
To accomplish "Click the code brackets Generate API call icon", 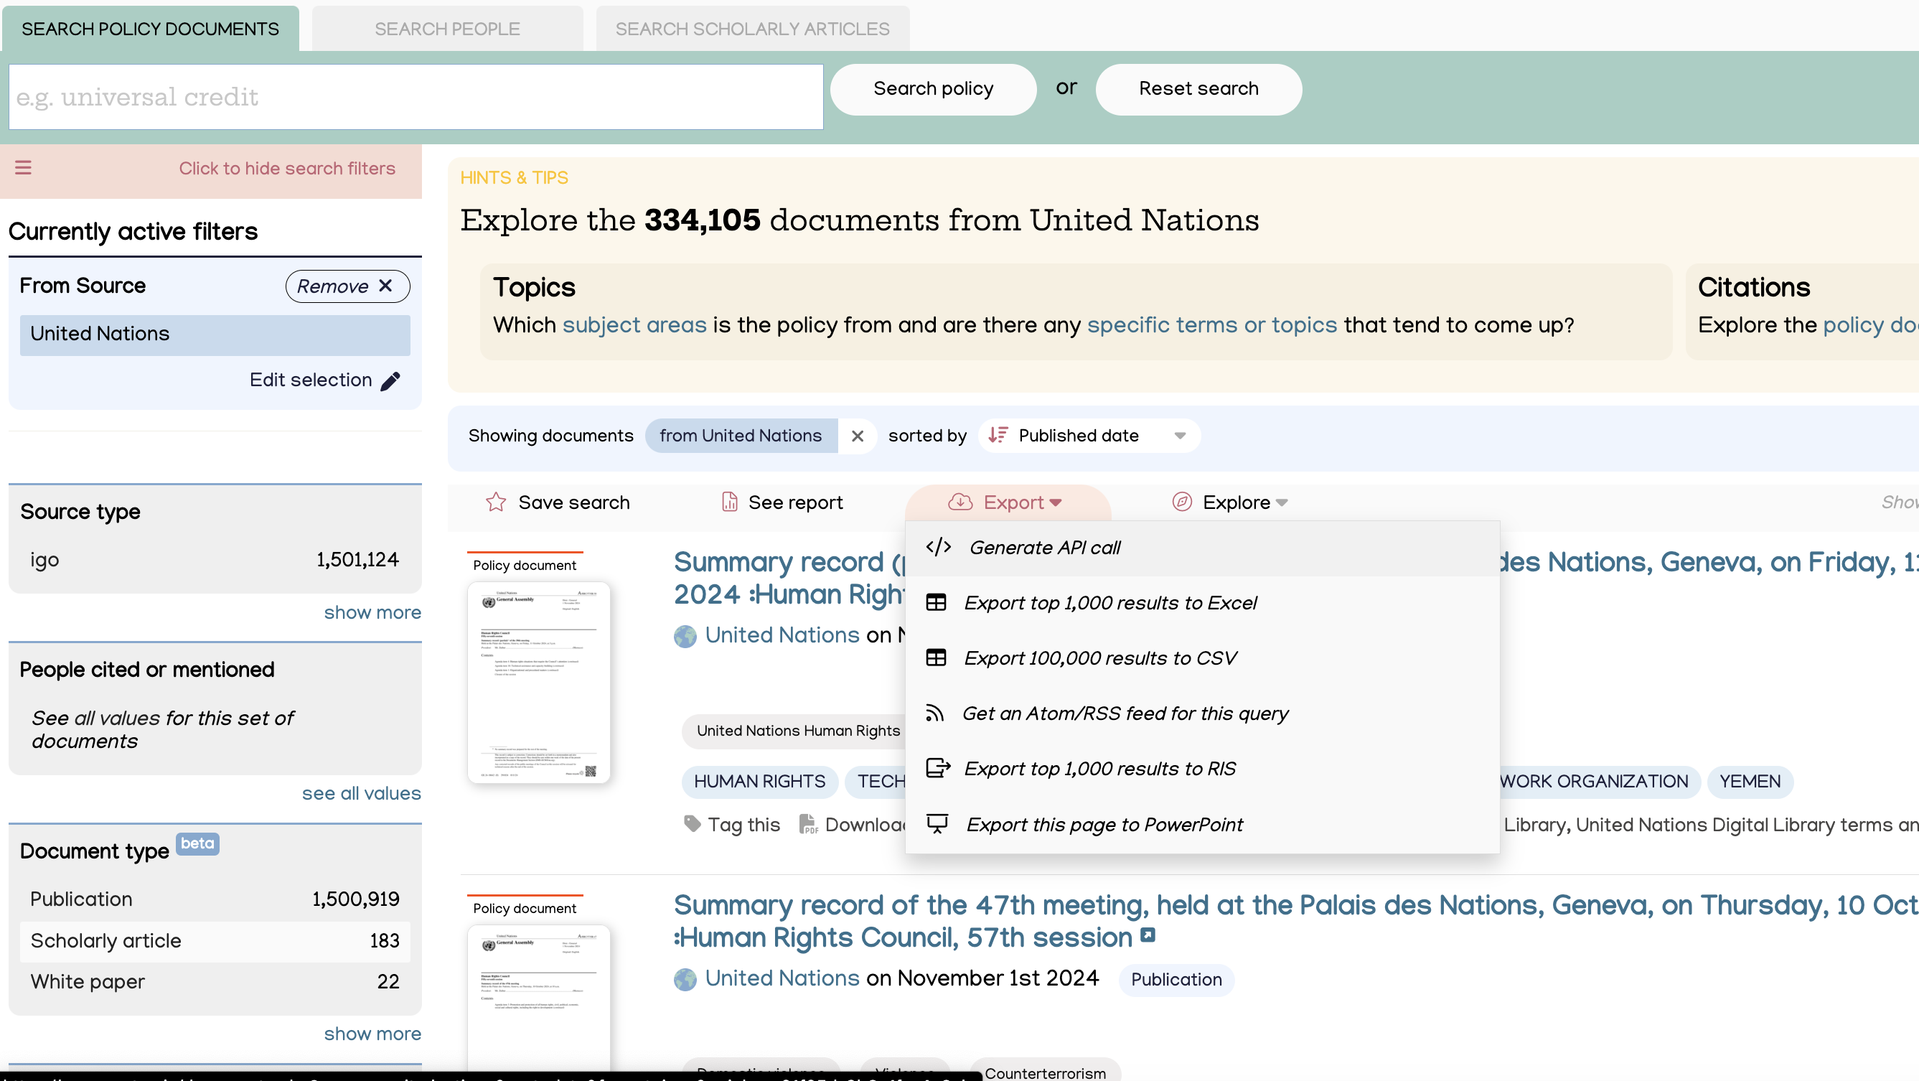I will click(x=938, y=548).
